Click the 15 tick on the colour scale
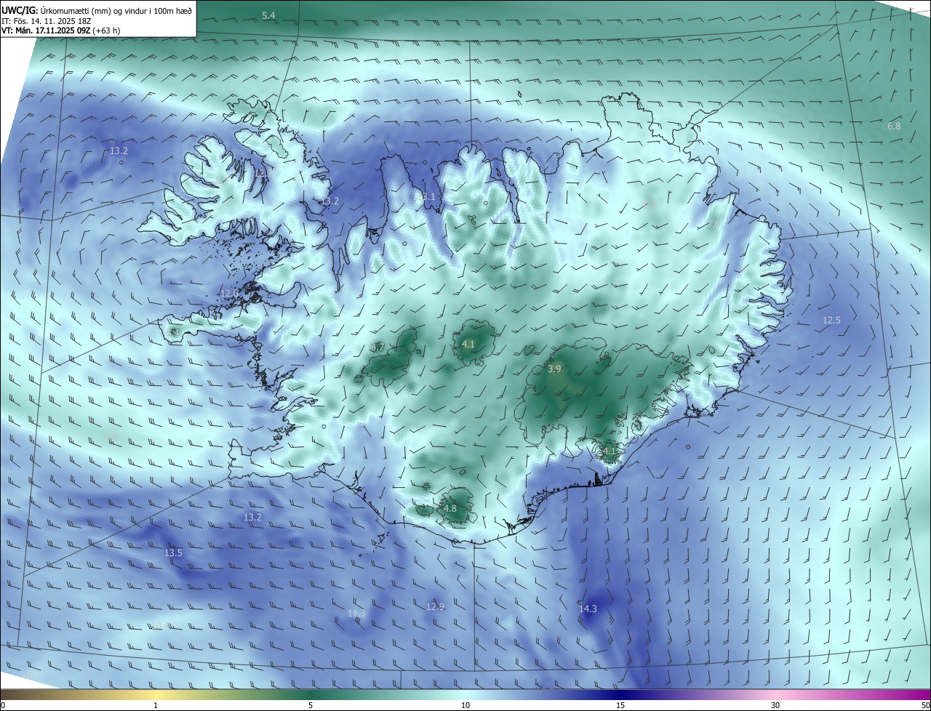The width and height of the screenshot is (931, 711). coord(620,706)
